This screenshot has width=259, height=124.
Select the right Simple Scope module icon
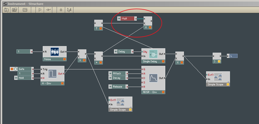click(x=218, y=77)
